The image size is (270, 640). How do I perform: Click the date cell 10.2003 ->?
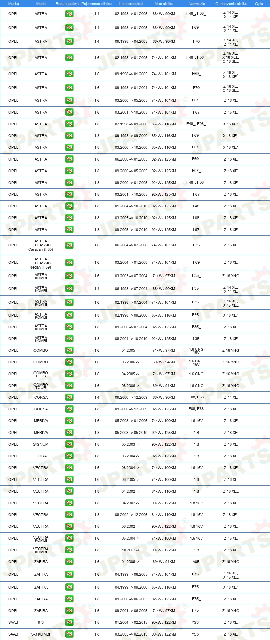click(131, 550)
